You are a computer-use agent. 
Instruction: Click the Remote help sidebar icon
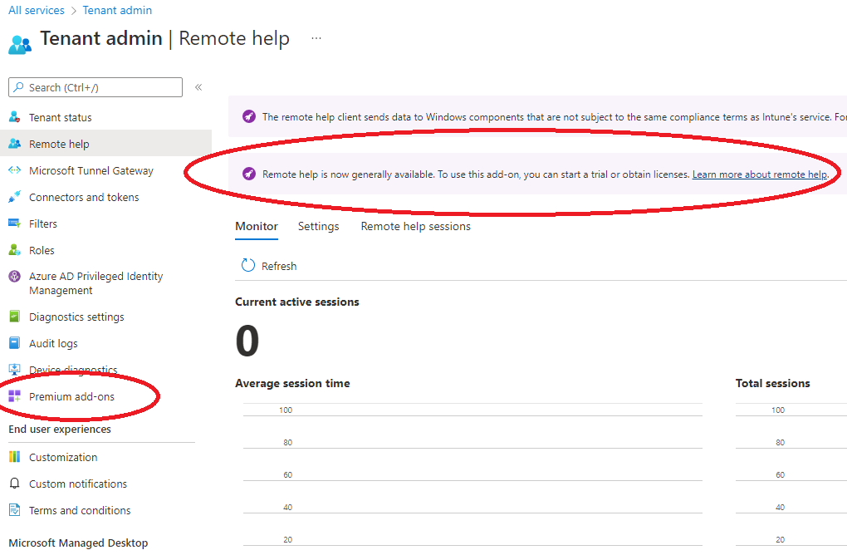click(x=15, y=144)
